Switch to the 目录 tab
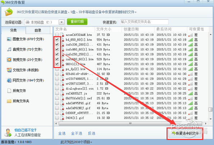This screenshot has height=145, width=214. click(x=38, y=30)
